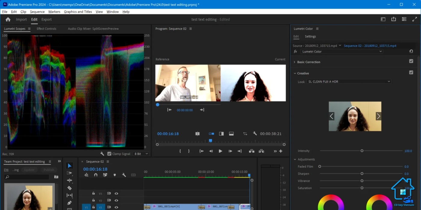Image resolution: width=421 pixels, height=210 pixels.
Task: Click the Mark Out button
Action: click(189, 151)
